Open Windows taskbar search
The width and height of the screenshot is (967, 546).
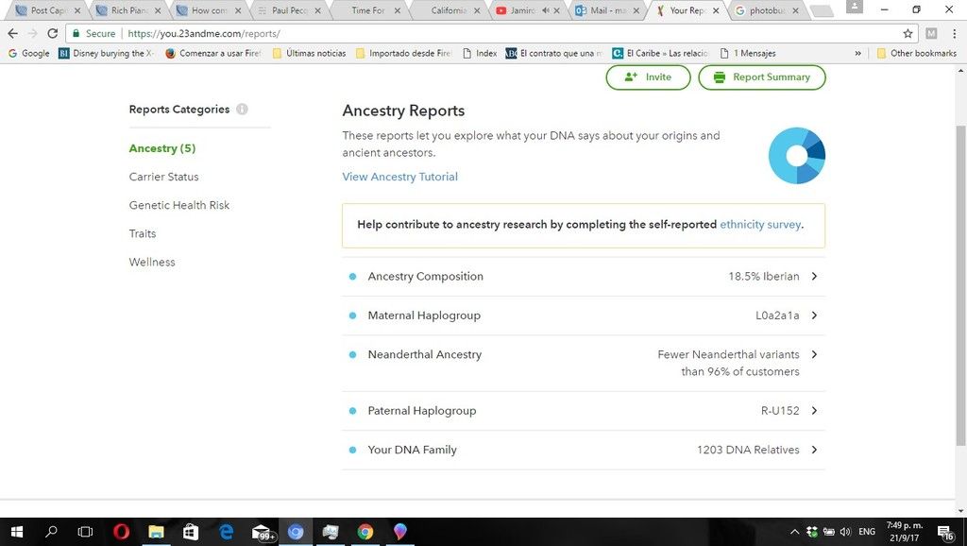point(52,531)
